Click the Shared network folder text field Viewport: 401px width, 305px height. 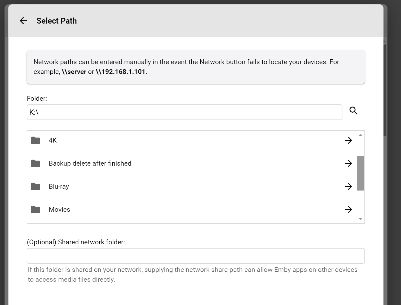click(x=196, y=256)
